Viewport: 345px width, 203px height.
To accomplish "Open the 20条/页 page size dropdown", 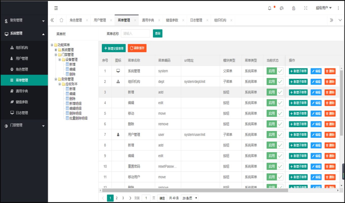I will (x=189, y=198).
